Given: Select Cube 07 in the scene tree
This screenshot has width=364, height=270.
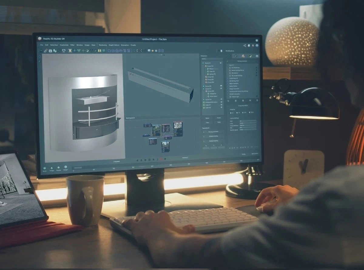Looking at the screenshot, I should pyautogui.click(x=208, y=105).
